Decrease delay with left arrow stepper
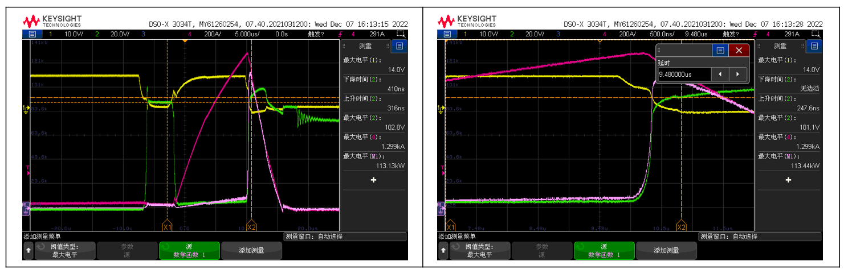The width and height of the screenshot is (848, 278). [x=720, y=74]
